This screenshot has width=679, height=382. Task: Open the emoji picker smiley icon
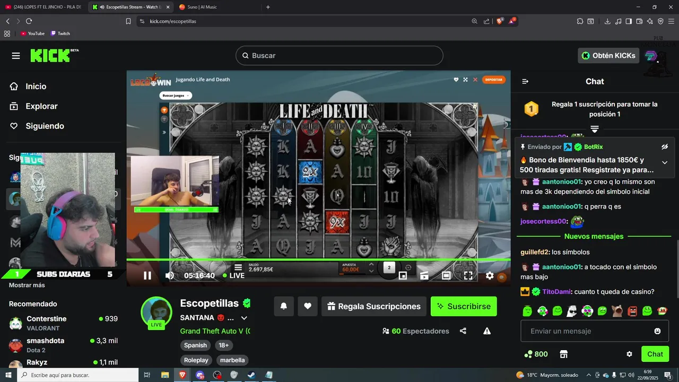tap(657, 331)
